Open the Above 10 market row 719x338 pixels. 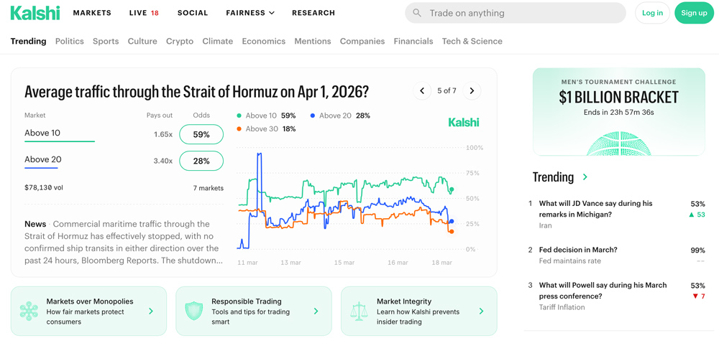tap(124, 134)
